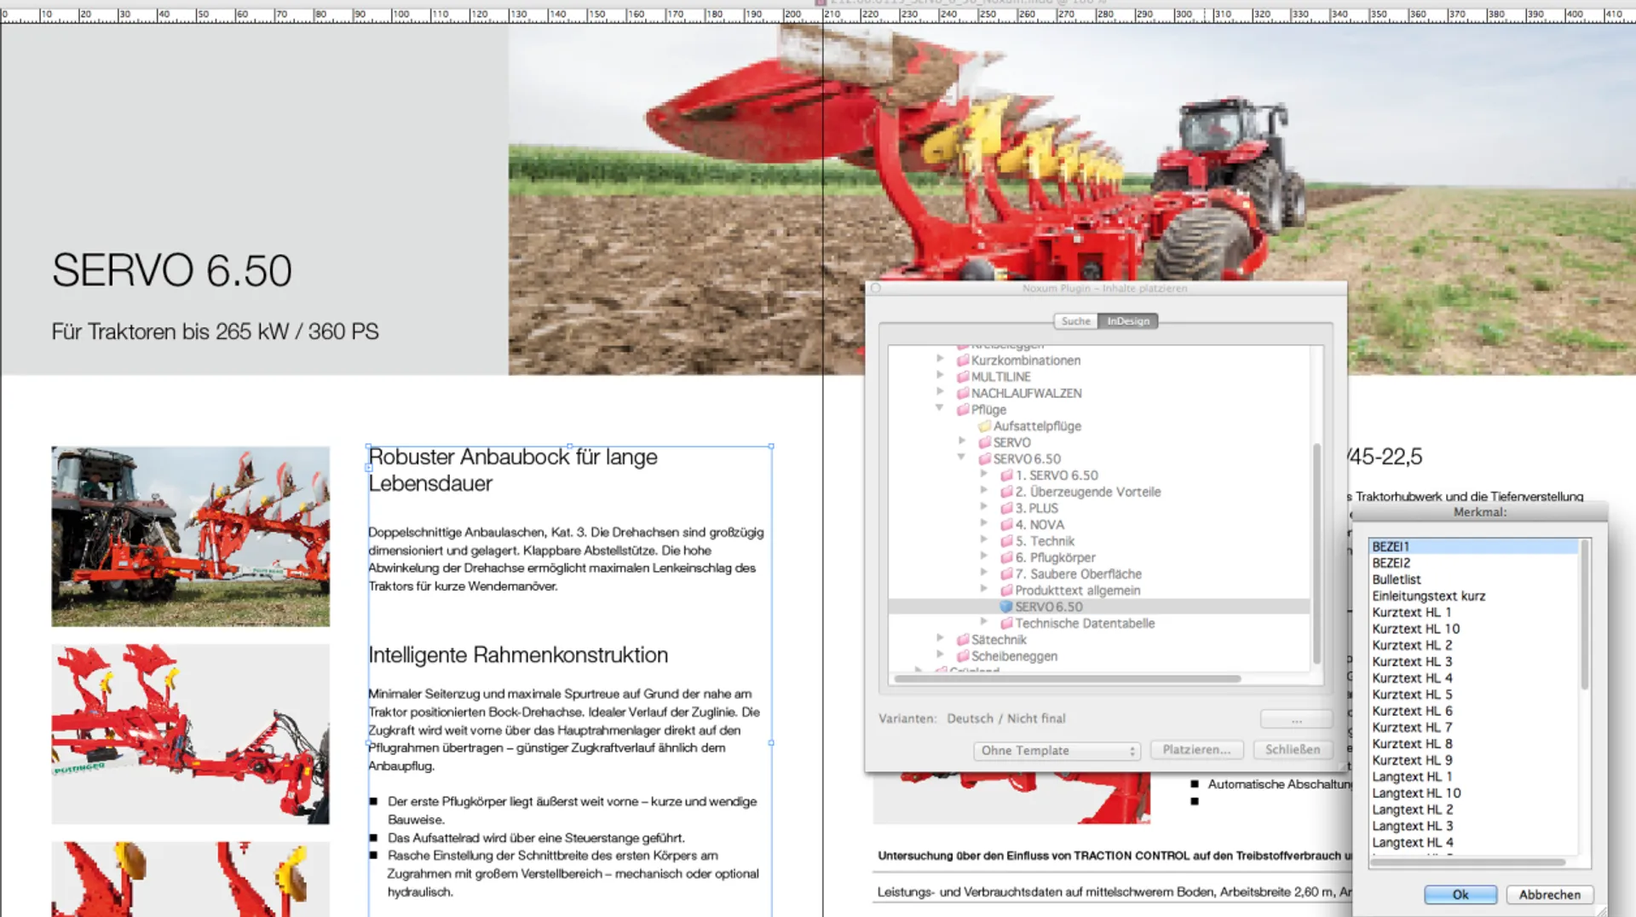Image resolution: width=1636 pixels, height=917 pixels.
Task: Click the Merkmal list vertical scrollbar
Action: 1585,615
